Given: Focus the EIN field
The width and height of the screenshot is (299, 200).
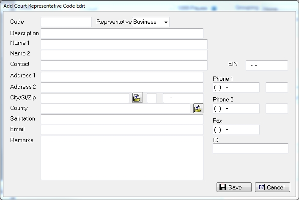Looking at the screenshot, I should click(266, 66).
